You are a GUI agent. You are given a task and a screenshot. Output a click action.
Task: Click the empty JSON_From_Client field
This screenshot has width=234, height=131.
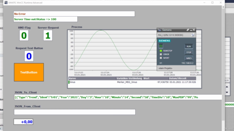point(75,112)
